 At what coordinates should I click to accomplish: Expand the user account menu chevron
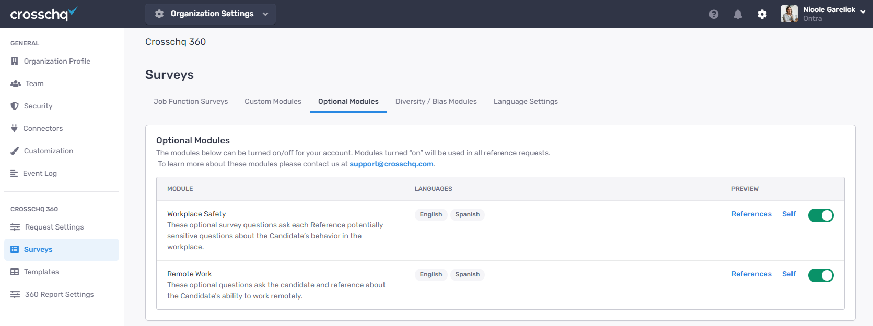[863, 12]
